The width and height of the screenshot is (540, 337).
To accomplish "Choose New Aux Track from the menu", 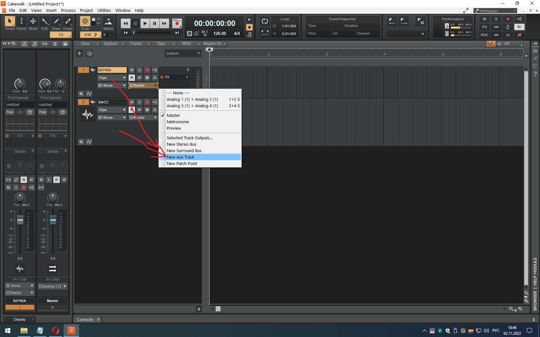I will (x=200, y=157).
